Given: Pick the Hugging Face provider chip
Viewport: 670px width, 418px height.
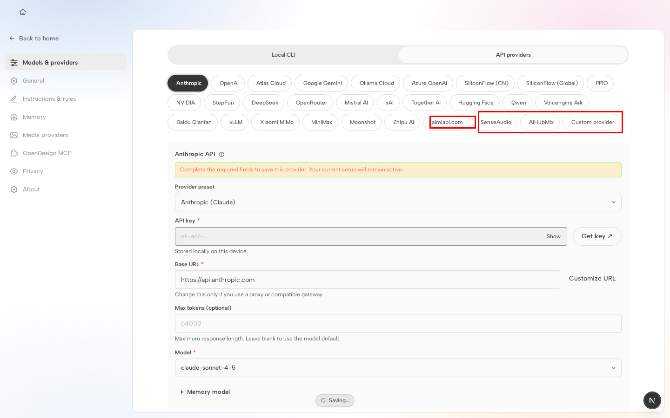Looking at the screenshot, I should (x=476, y=103).
